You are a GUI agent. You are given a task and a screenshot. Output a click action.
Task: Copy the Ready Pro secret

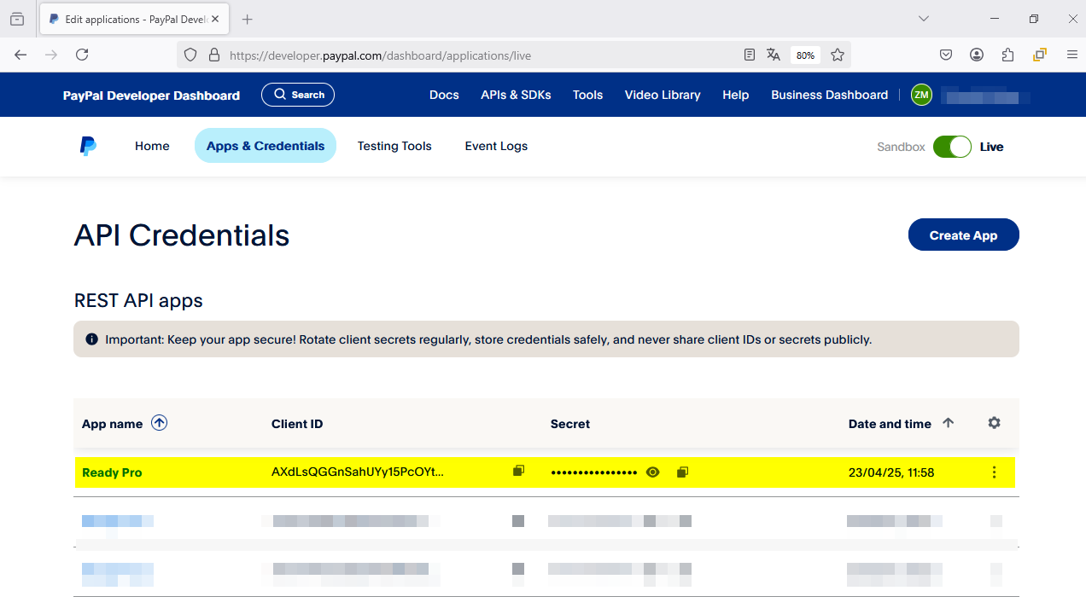(682, 472)
